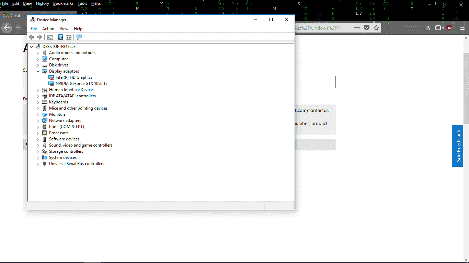
Task: Expand the Computer category
Action: [x=38, y=59]
